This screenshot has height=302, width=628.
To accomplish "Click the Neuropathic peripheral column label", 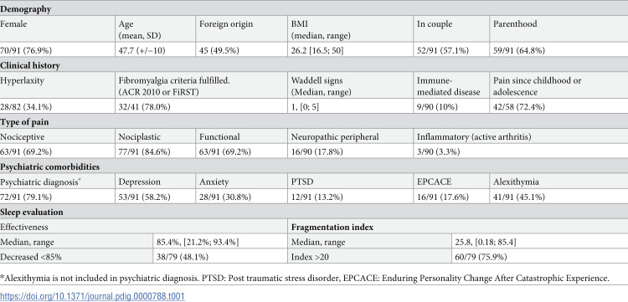I will [x=335, y=137].
